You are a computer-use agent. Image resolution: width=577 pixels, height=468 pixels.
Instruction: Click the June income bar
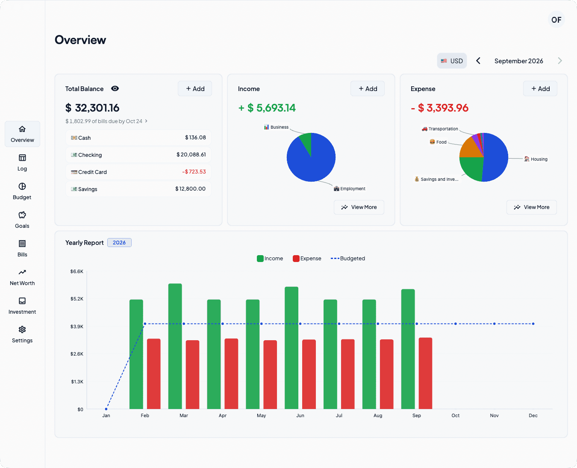point(291,348)
